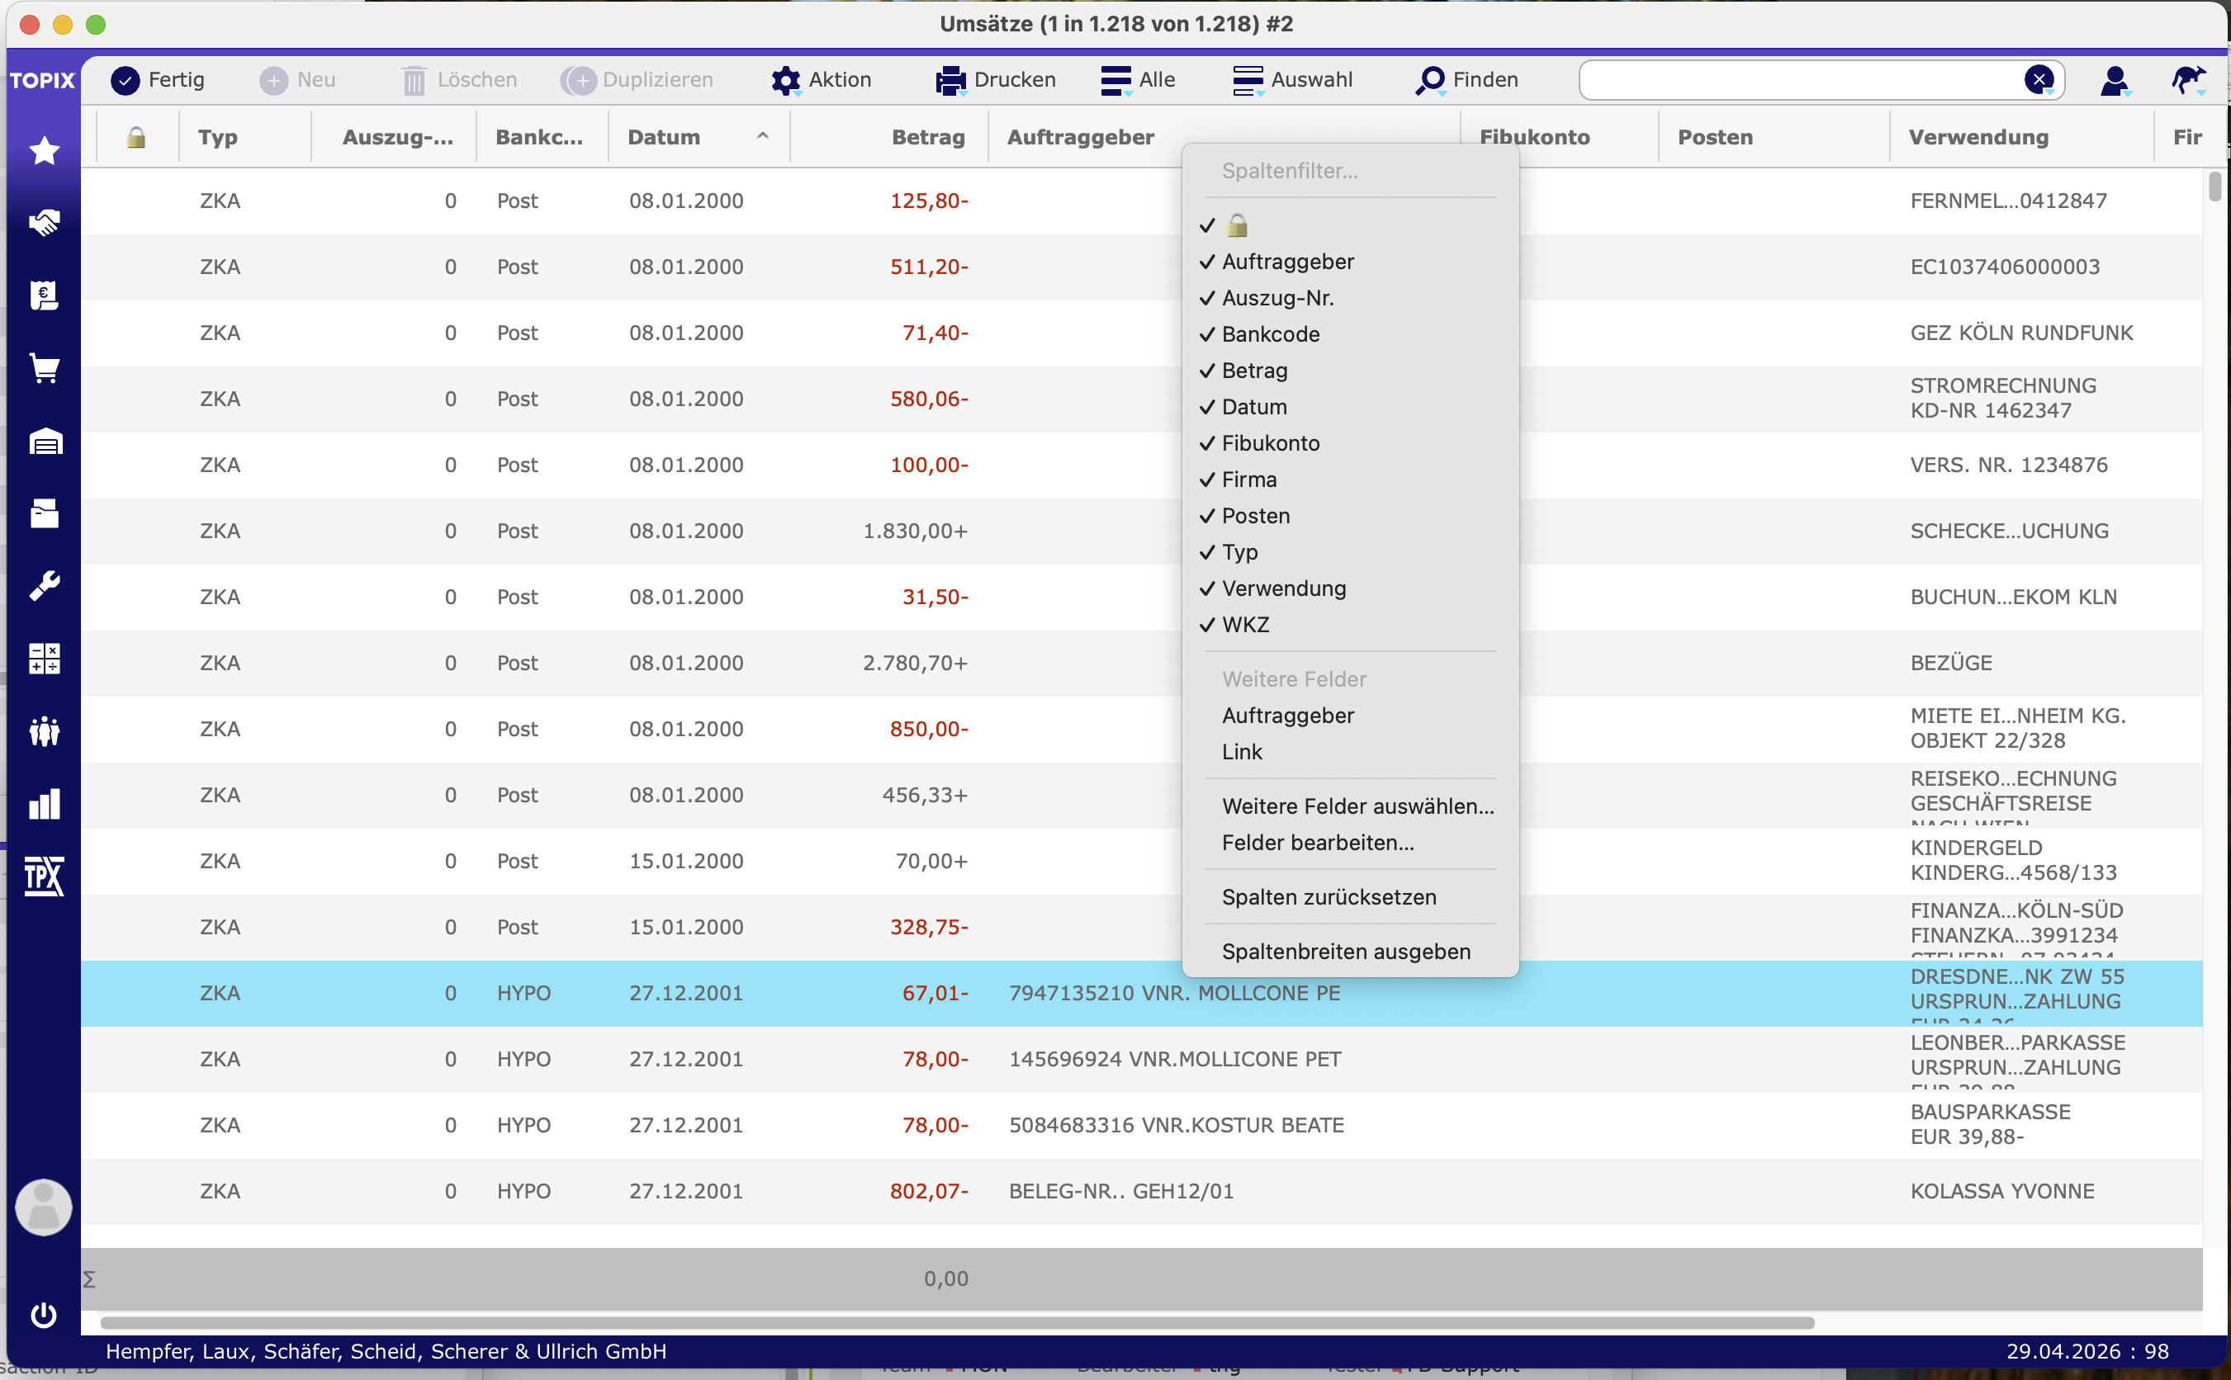Click the power icon in sidebar
The image size is (2231, 1380).
(x=44, y=1314)
